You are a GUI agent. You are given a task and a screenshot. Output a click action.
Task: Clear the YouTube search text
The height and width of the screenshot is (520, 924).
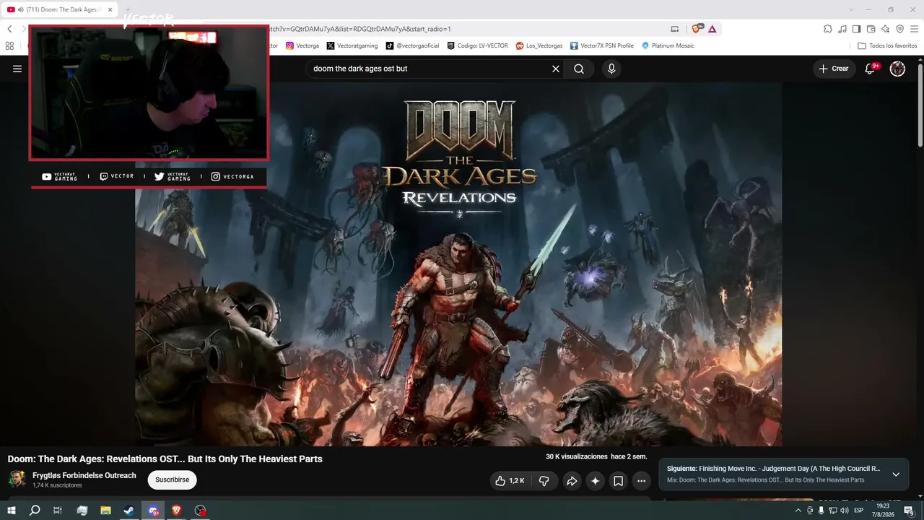(556, 69)
